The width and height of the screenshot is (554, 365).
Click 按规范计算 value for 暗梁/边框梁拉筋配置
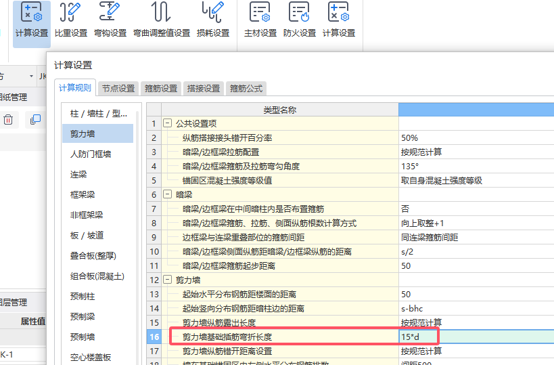476,152
